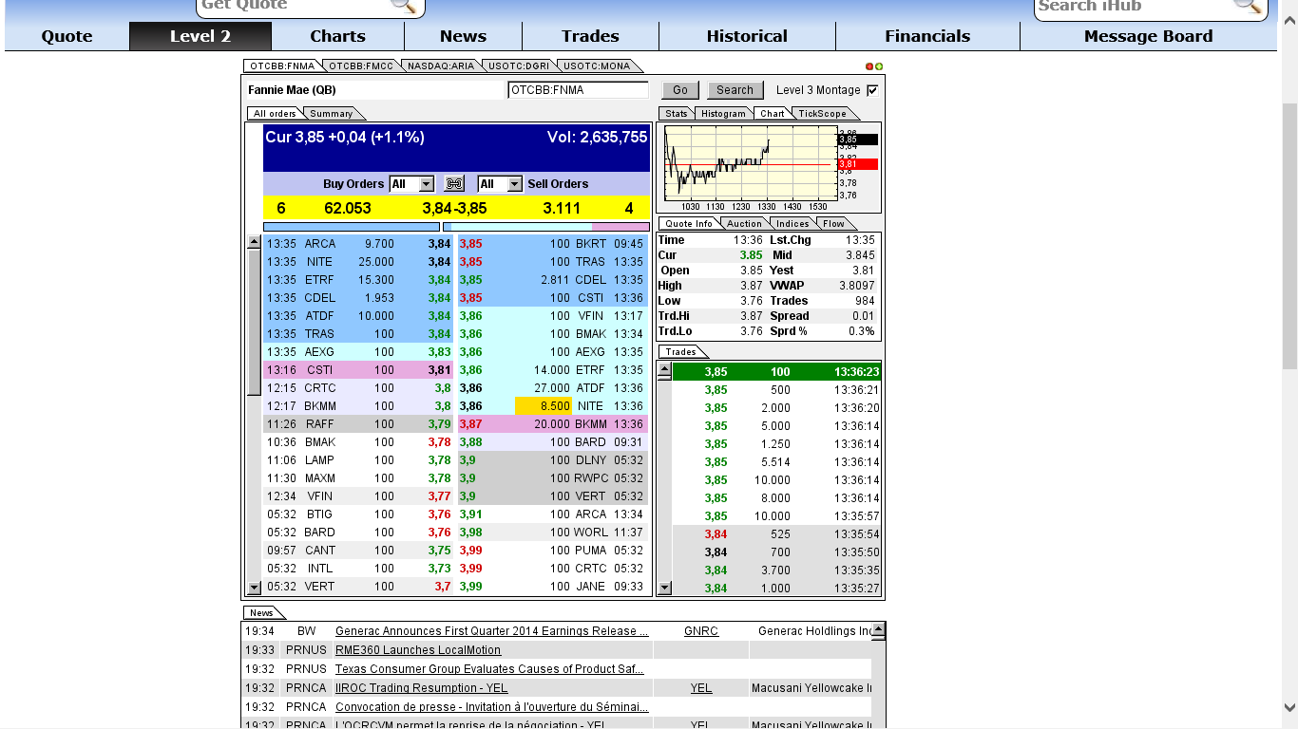Viewport: 1298px width, 729px height.
Task: Switch to the Auction tab
Action: [744, 224]
